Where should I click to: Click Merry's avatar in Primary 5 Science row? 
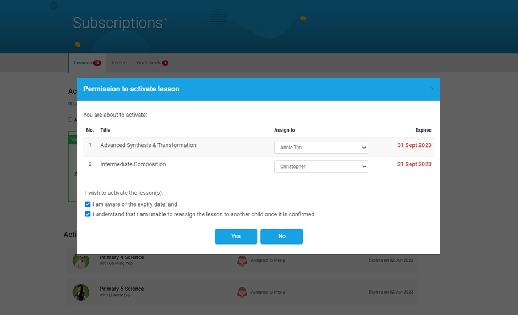(x=242, y=292)
